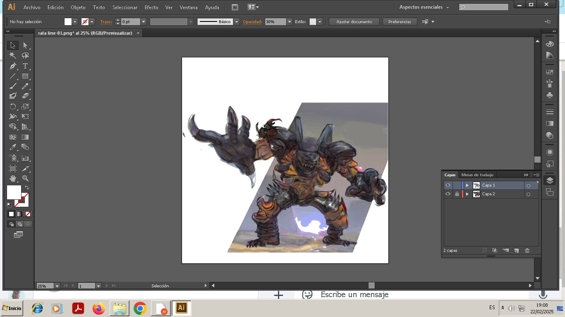Select the Paintbrush tool
The height and width of the screenshot is (317, 565).
click(x=13, y=86)
